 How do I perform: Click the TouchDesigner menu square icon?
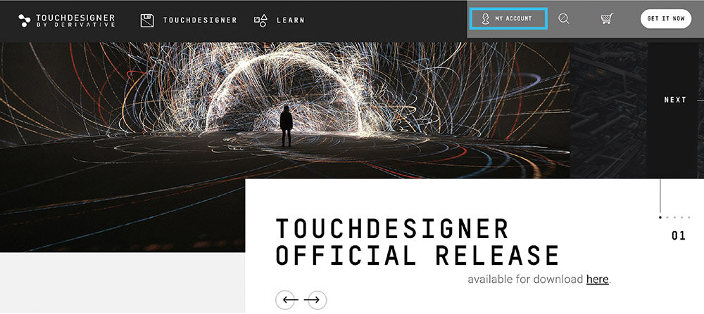pos(147,20)
